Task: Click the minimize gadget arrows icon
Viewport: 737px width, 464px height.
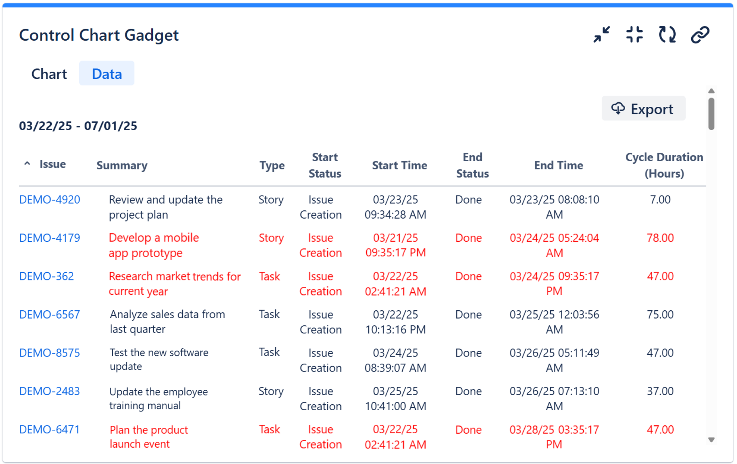Action: coord(601,35)
